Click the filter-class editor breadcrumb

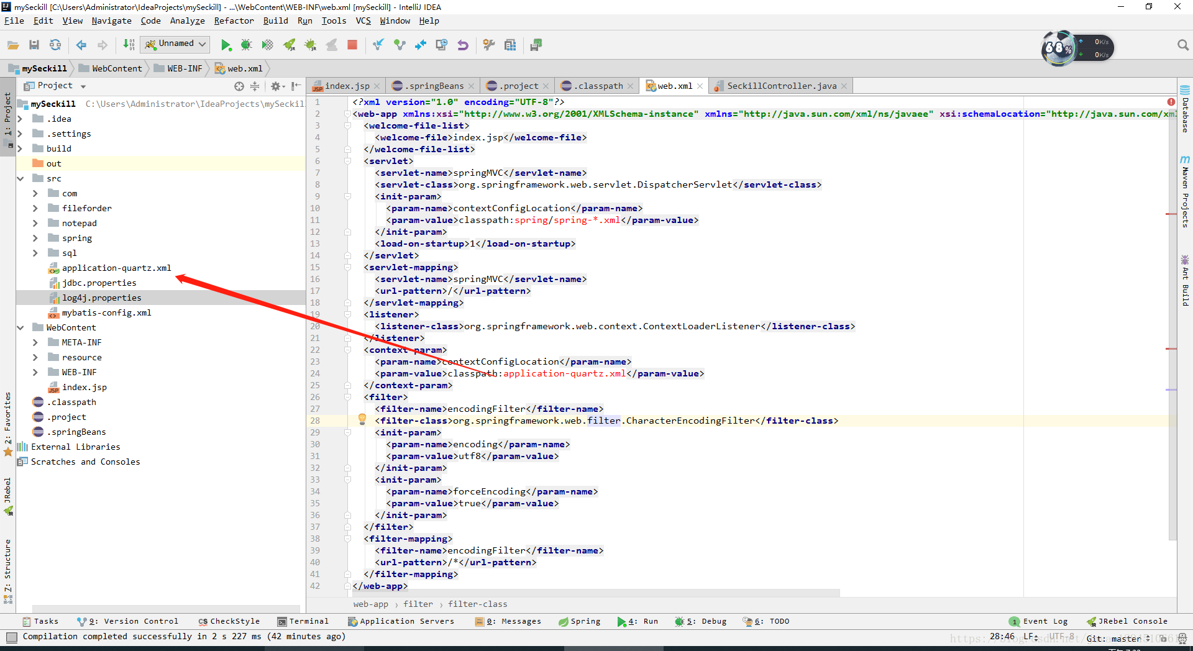point(477,604)
